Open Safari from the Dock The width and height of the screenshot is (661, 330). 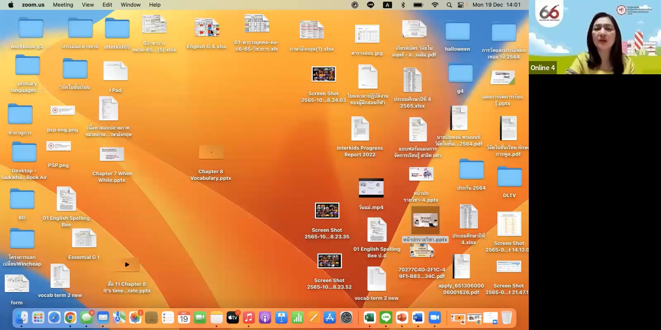pos(54,318)
